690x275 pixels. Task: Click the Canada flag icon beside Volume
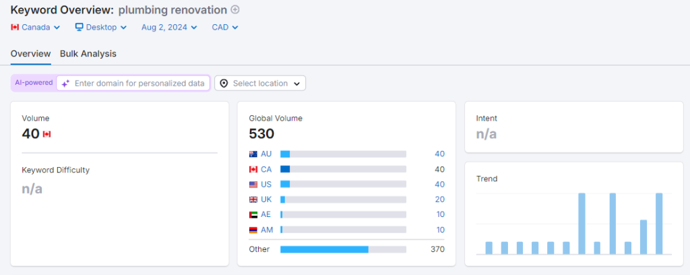coord(46,134)
